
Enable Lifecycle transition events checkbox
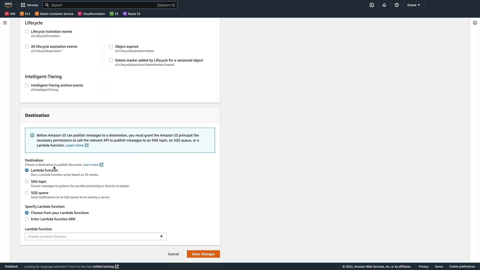click(x=27, y=31)
